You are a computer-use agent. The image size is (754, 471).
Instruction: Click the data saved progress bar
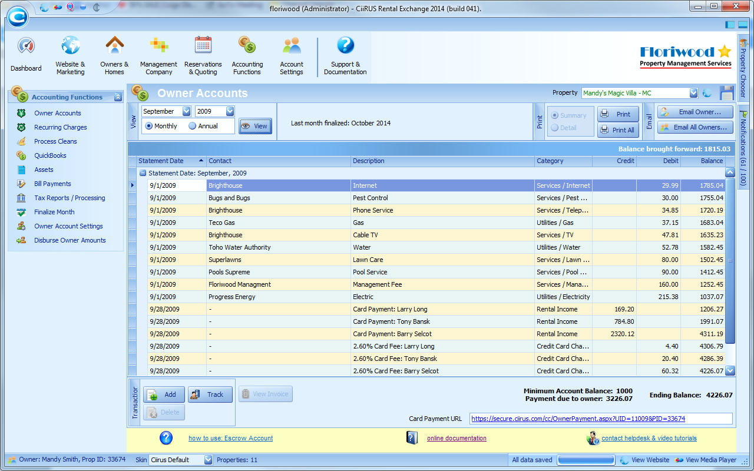coord(586,460)
